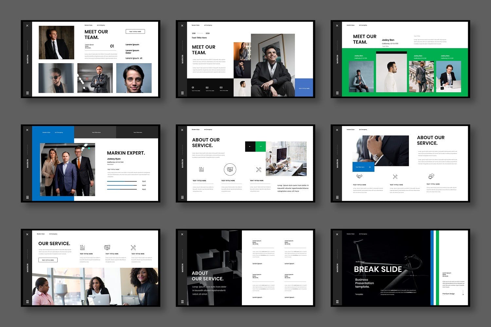Open hamburger menu on the Break Slide

click(337, 302)
